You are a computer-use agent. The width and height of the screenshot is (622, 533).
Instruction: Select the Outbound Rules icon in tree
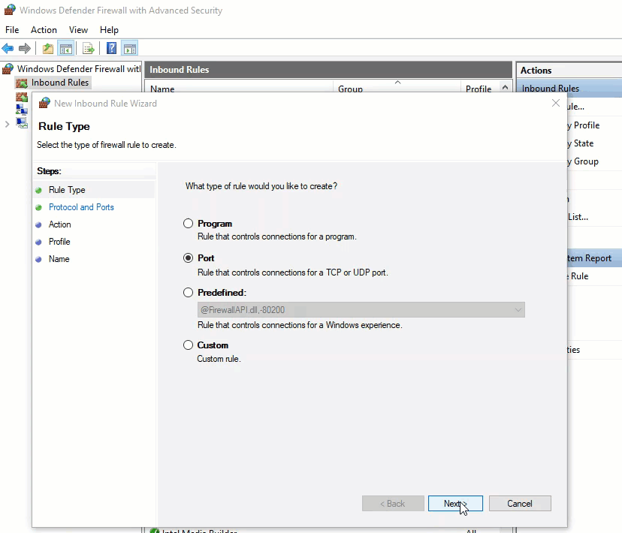pyautogui.click(x=22, y=97)
